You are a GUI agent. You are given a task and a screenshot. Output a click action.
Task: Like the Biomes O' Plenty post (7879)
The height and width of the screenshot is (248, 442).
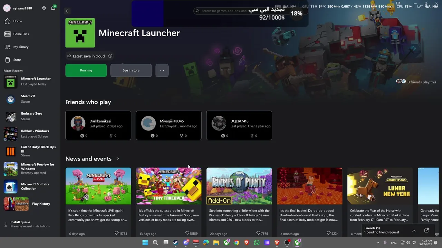(x=258, y=233)
